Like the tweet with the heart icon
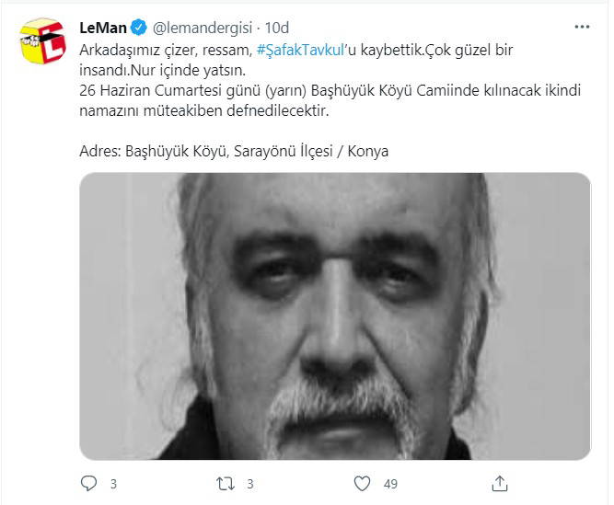The height and width of the screenshot is (505, 614). [362, 484]
